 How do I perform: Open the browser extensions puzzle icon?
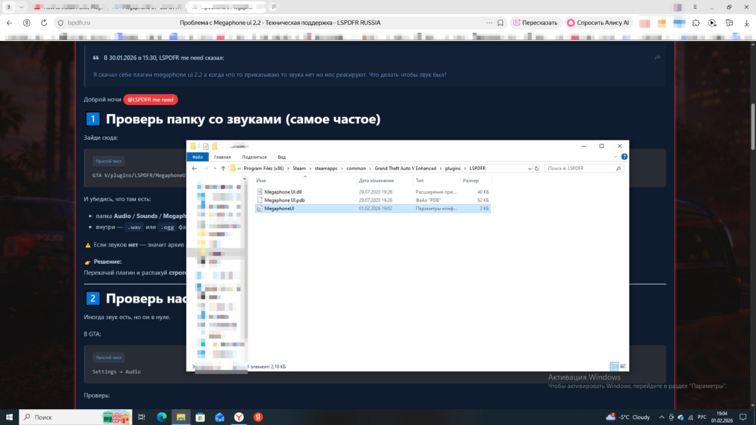tap(696, 23)
